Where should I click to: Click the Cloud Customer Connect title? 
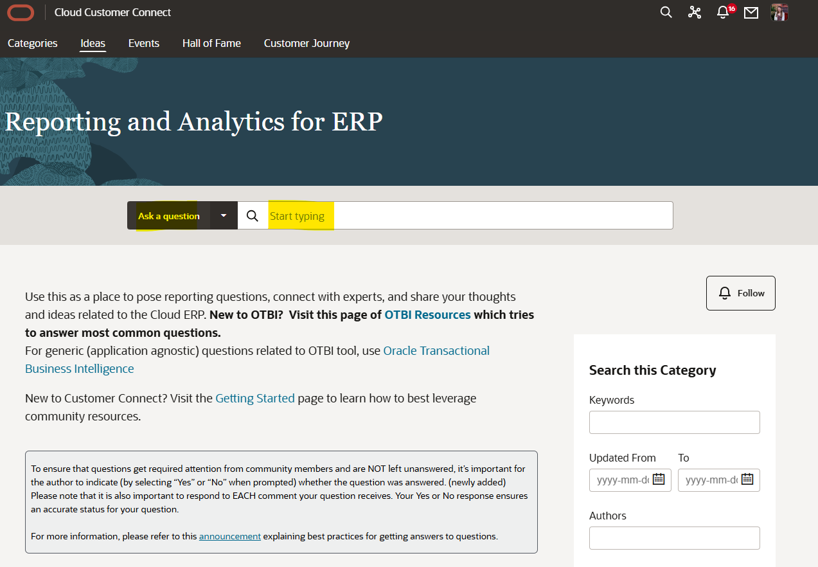[x=113, y=12]
